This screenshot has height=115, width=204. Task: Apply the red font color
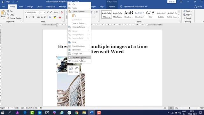pyautogui.click(x=60, y=17)
